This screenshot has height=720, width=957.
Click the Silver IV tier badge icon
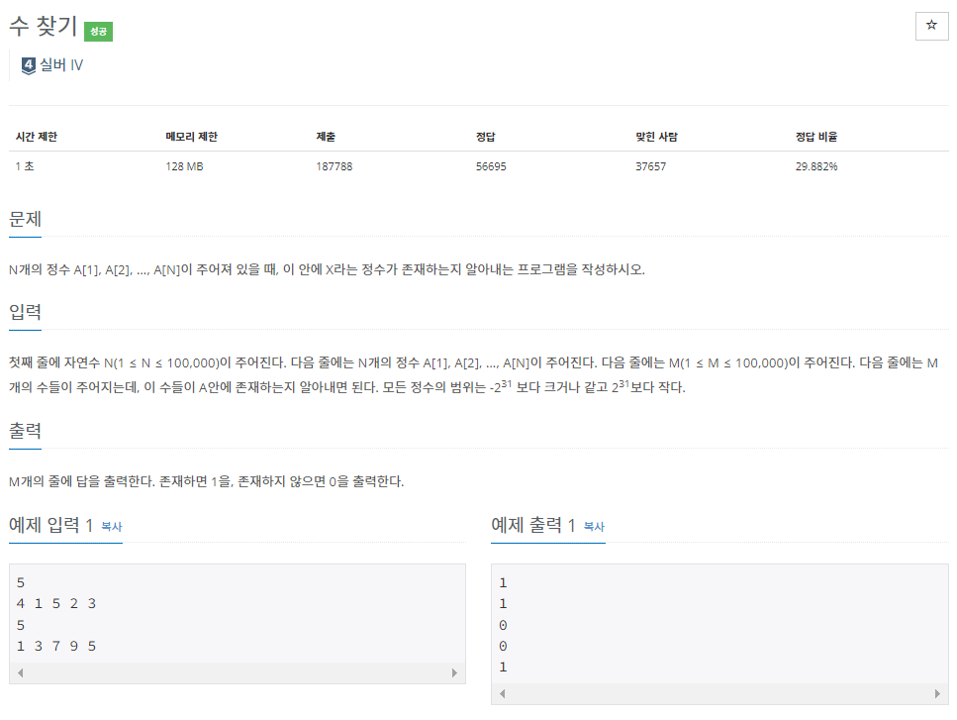(x=28, y=65)
